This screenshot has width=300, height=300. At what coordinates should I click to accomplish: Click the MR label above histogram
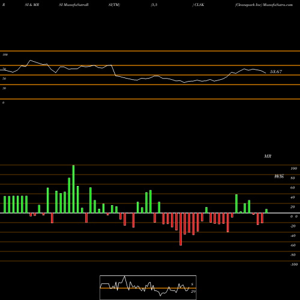(x=268, y=156)
